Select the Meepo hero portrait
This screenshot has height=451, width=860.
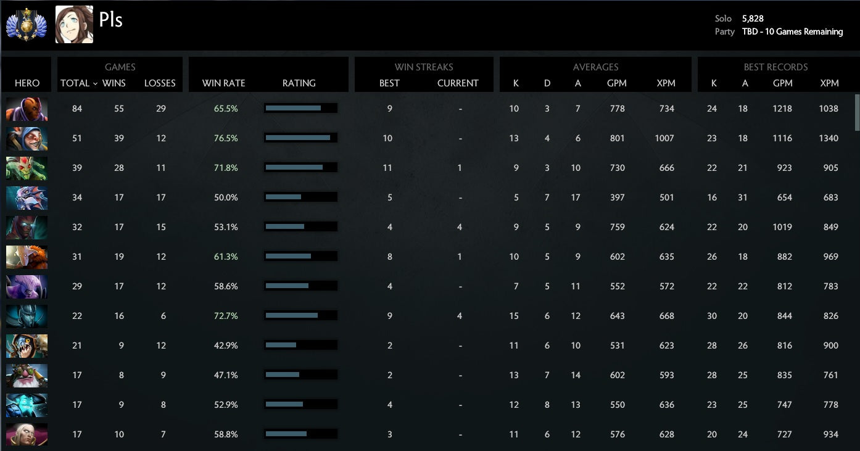[x=27, y=138]
